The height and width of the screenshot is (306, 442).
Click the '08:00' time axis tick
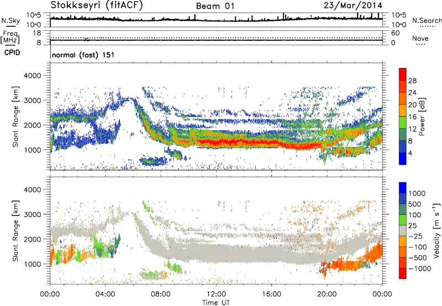[161, 294]
